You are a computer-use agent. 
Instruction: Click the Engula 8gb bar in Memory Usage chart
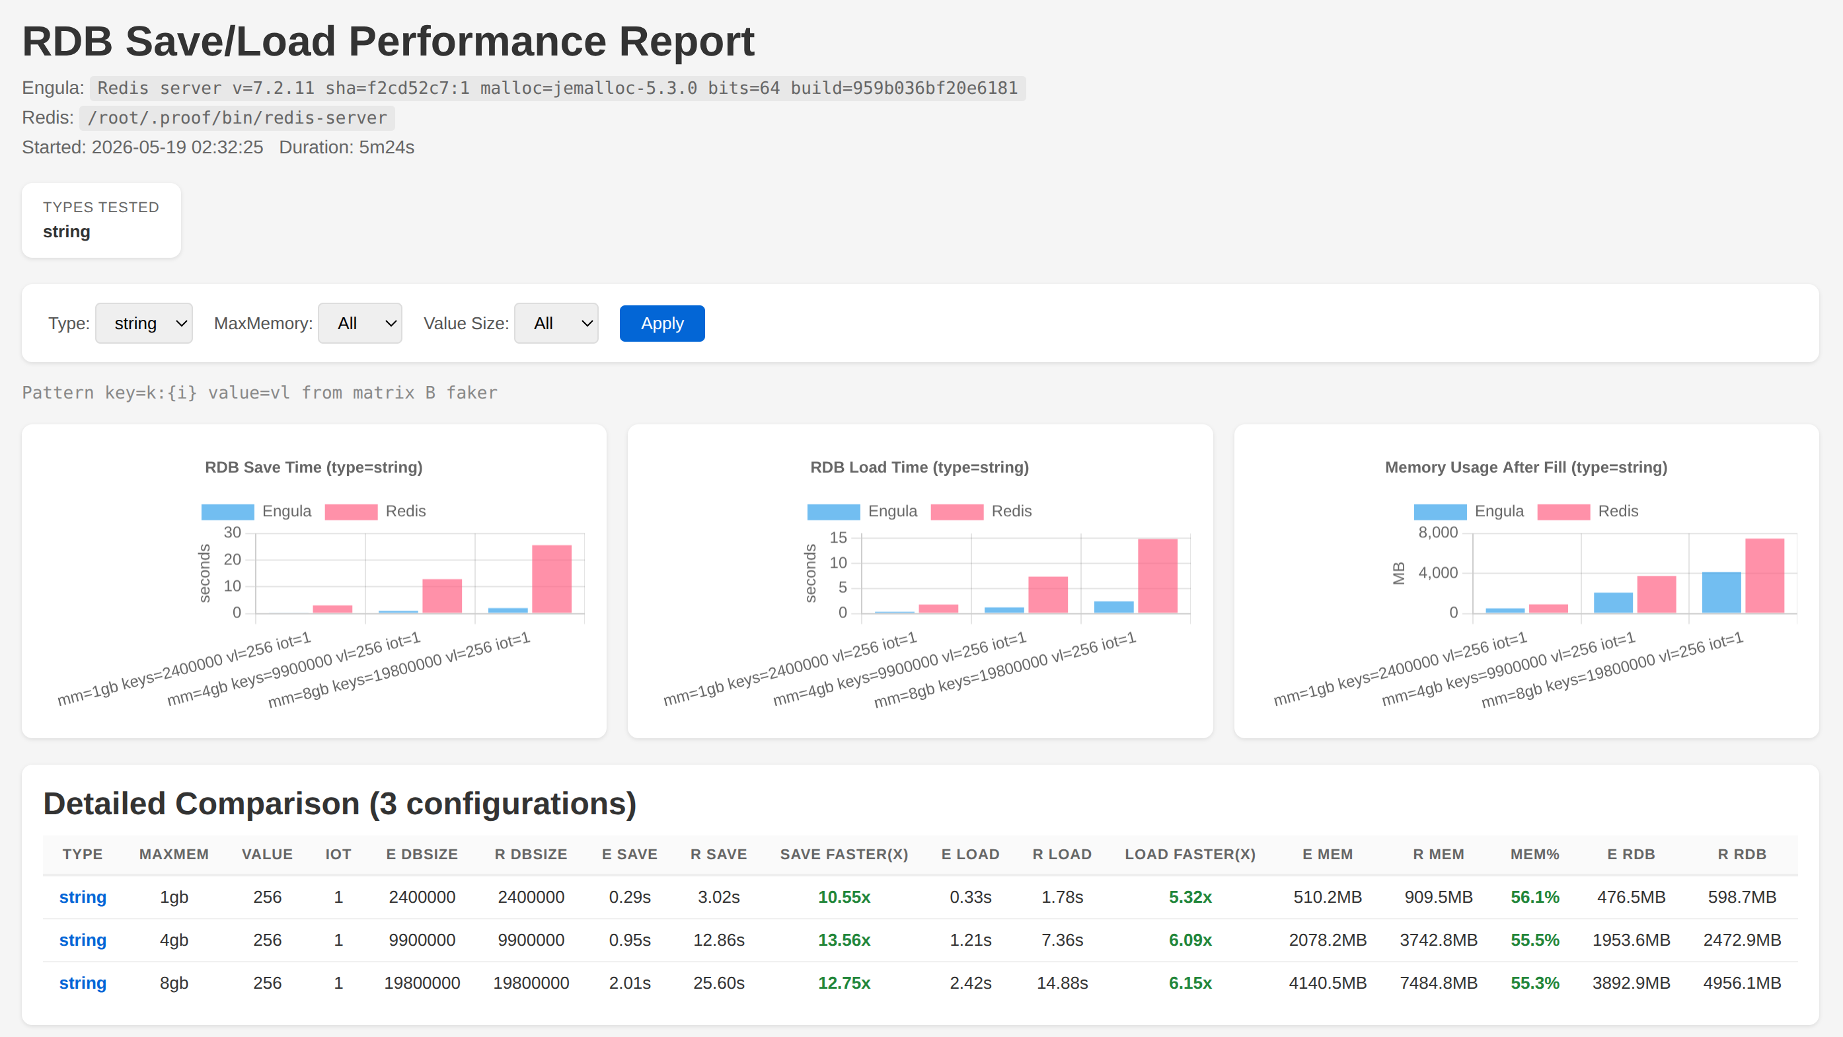point(1721,593)
